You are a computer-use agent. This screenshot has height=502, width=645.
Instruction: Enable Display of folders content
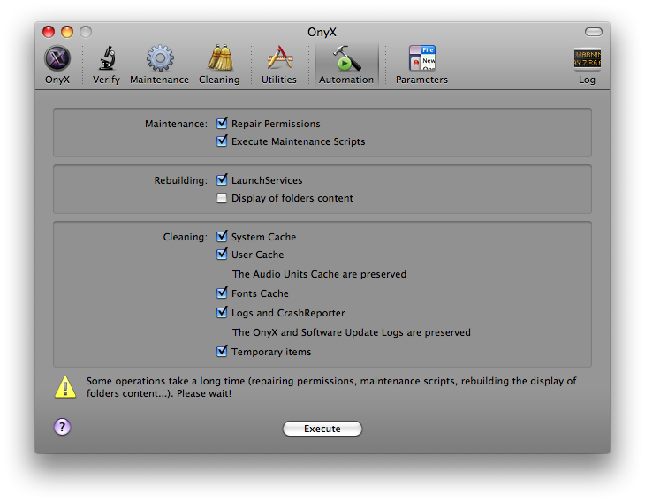pyautogui.click(x=223, y=198)
